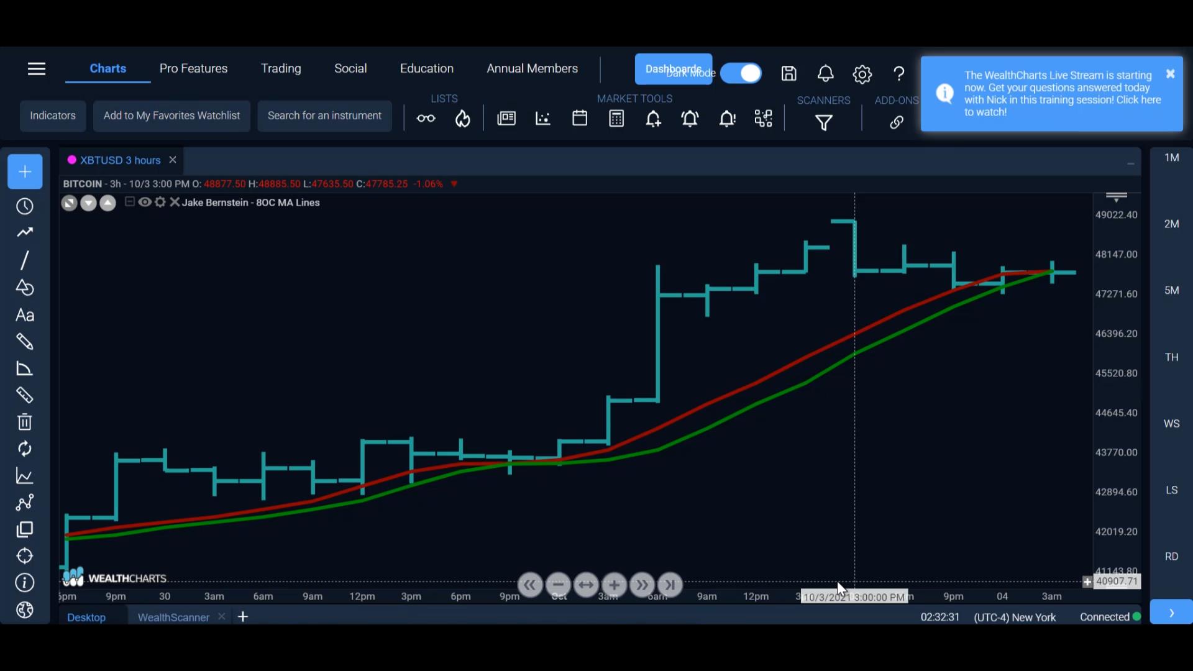Viewport: 1193px width, 671px height.
Task: Click the ringing alarm bell icon
Action: [690, 119]
